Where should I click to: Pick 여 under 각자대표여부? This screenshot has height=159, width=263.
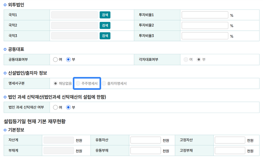click(x=186, y=60)
